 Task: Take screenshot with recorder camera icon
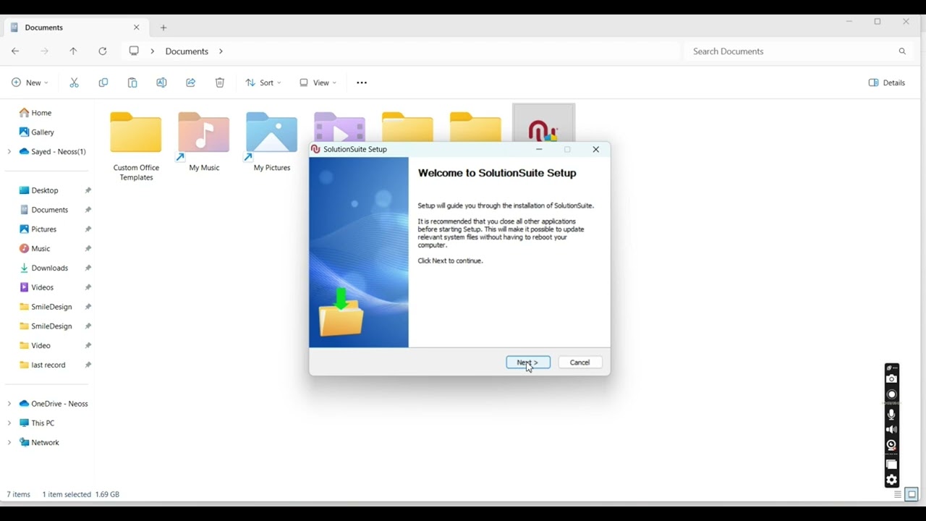892,378
